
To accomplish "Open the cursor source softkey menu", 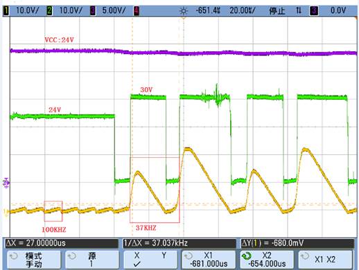I will click(92, 260).
